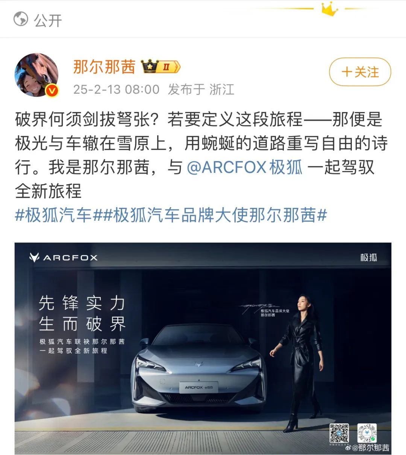Tap the ARCFOX logo in poster
The image size is (406, 455).
pyautogui.click(x=64, y=258)
